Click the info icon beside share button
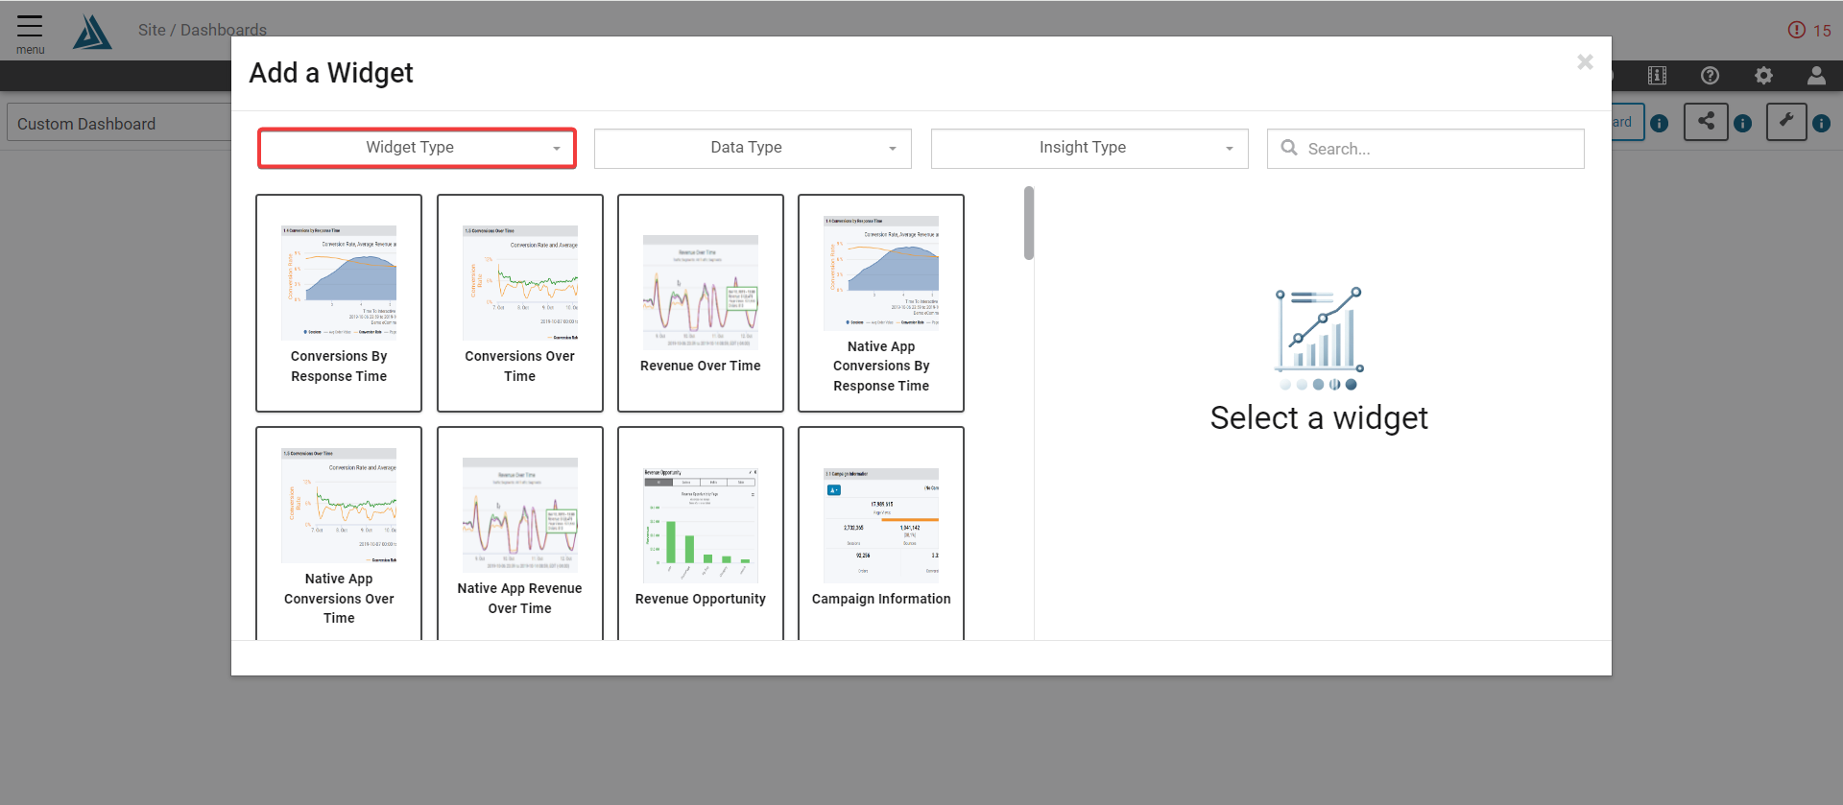 click(x=1743, y=123)
